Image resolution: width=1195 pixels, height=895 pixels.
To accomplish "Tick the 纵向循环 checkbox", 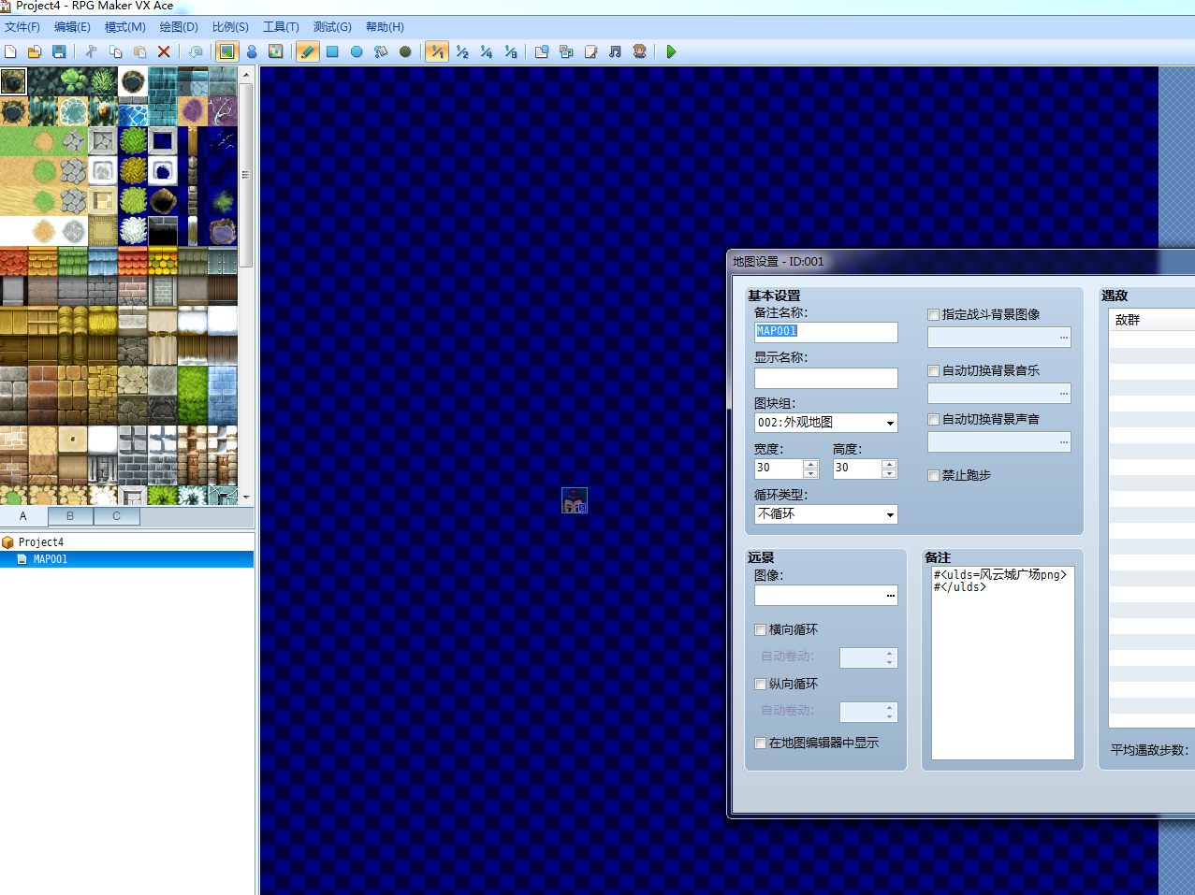I will (x=760, y=685).
